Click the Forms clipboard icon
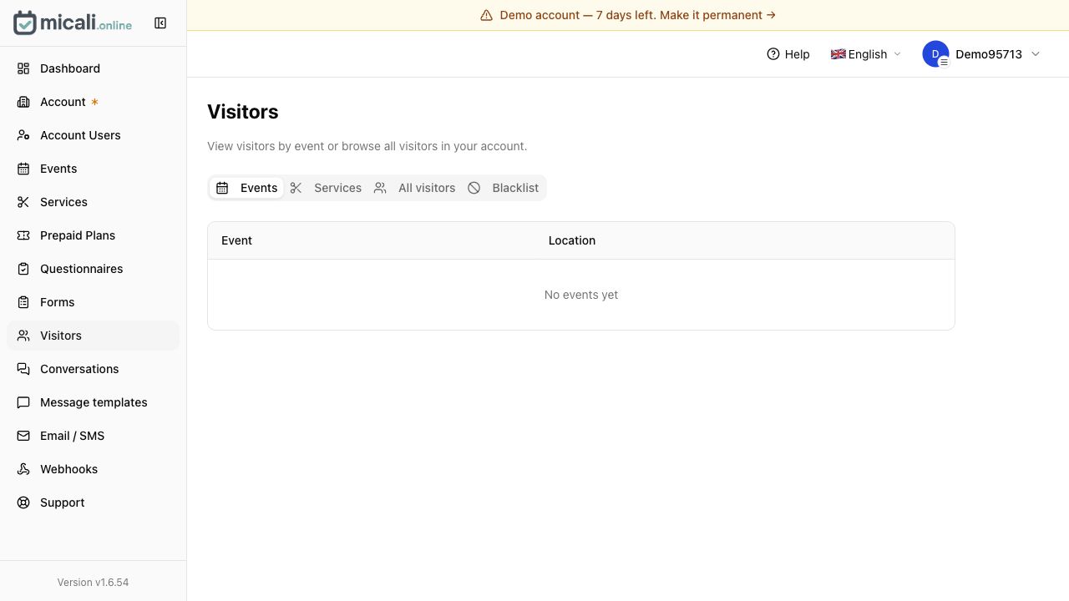Viewport: 1069px width, 601px height. 23,302
